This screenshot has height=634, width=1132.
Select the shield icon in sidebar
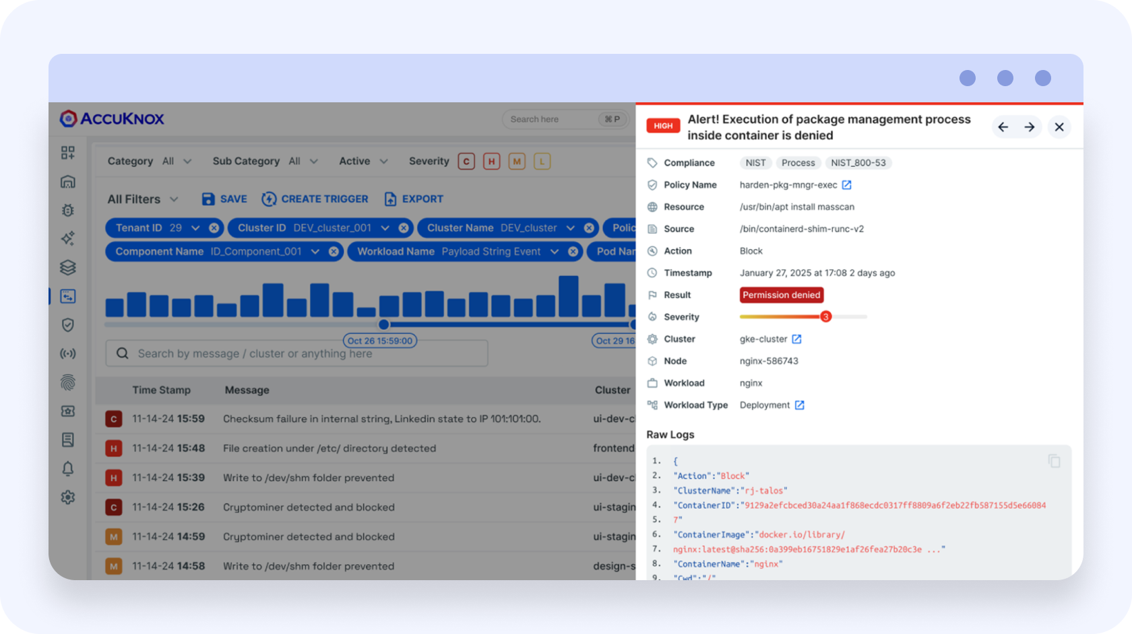67,325
